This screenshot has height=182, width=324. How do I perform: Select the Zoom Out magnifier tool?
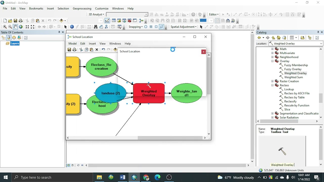[10, 27]
